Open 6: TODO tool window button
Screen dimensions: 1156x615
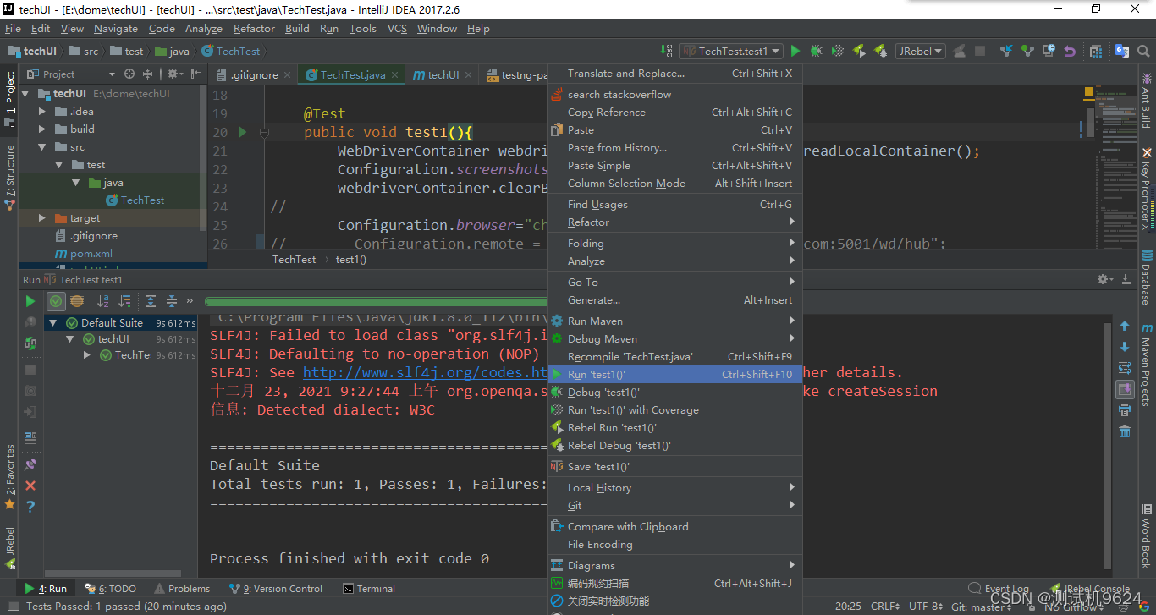coord(111,589)
